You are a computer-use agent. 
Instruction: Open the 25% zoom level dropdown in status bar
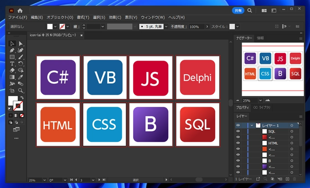click(x=45, y=180)
